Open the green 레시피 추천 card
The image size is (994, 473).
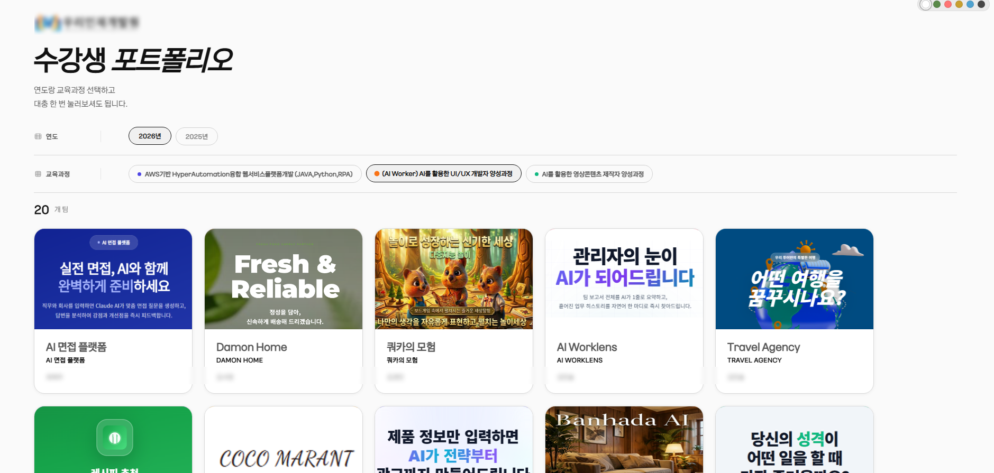113,440
